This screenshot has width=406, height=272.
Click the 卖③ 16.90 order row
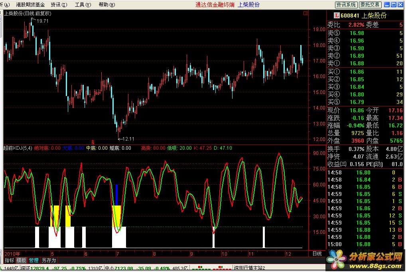(x=365, y=48)
